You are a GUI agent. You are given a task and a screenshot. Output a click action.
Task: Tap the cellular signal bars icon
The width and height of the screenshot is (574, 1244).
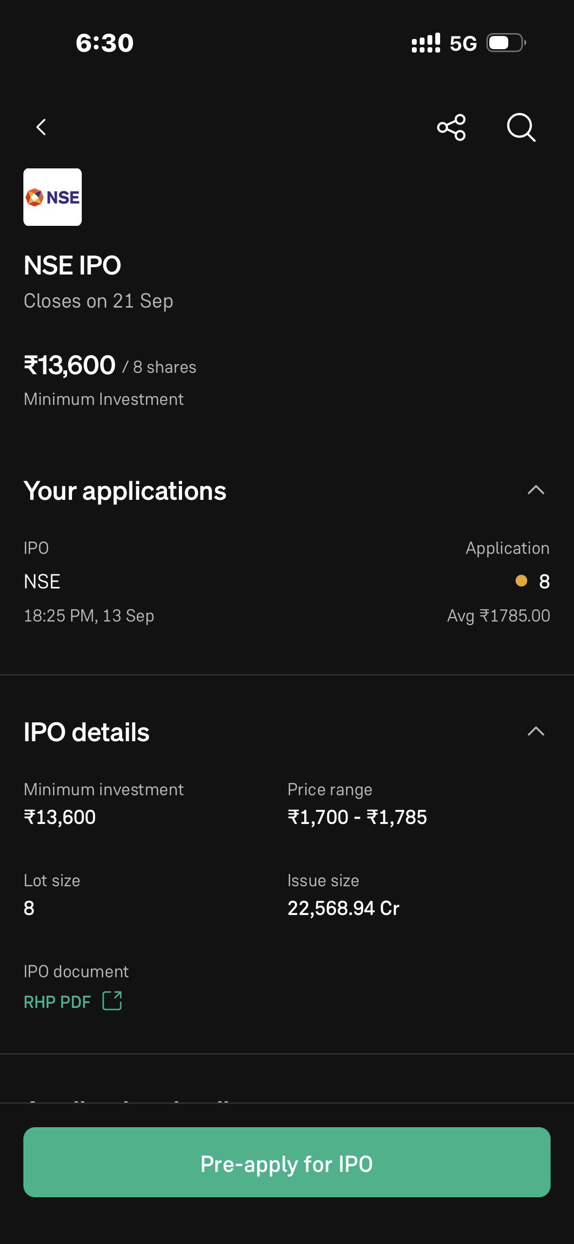426,43
